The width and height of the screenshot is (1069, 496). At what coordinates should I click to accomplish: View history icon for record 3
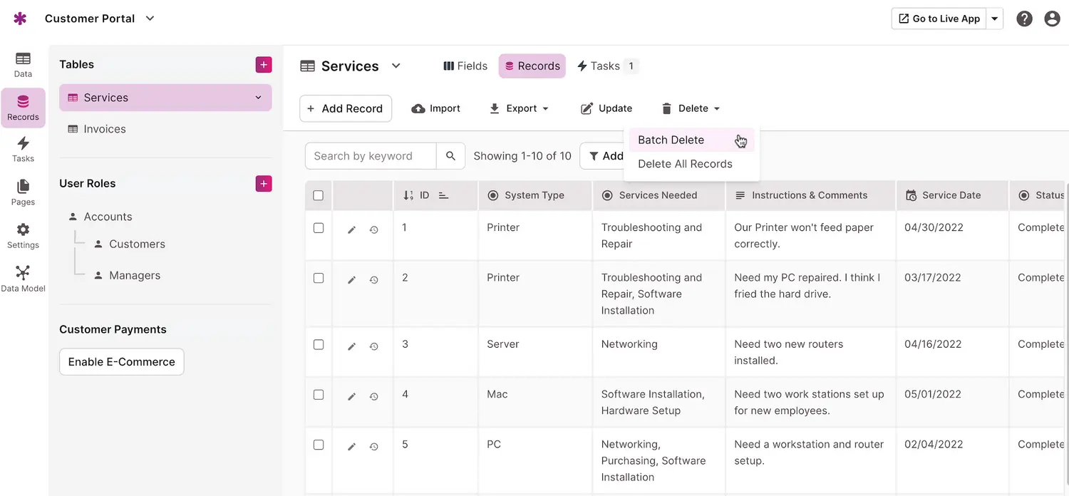[x=373, y=346]
